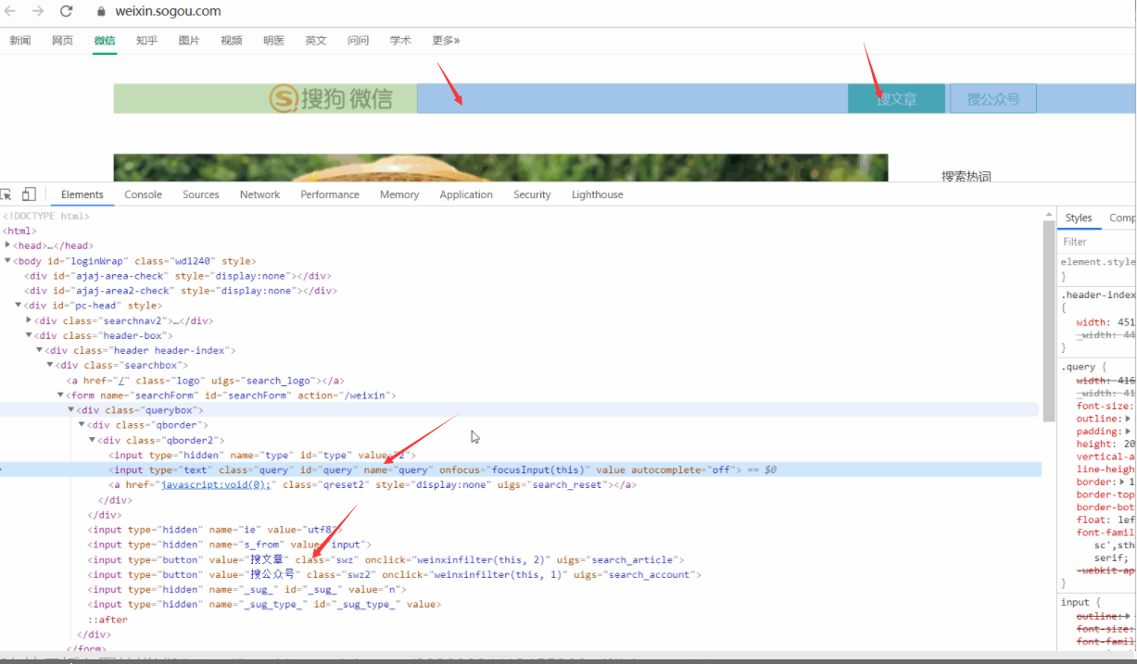Click the browser back arrow
The image size is (1137, 664).
10,11
